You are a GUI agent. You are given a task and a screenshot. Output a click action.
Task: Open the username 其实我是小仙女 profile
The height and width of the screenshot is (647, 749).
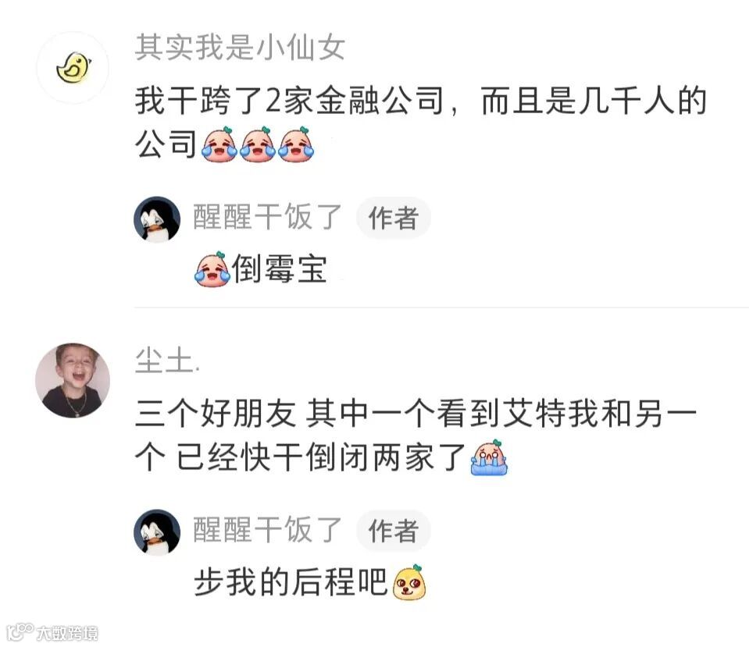(240, 48)
